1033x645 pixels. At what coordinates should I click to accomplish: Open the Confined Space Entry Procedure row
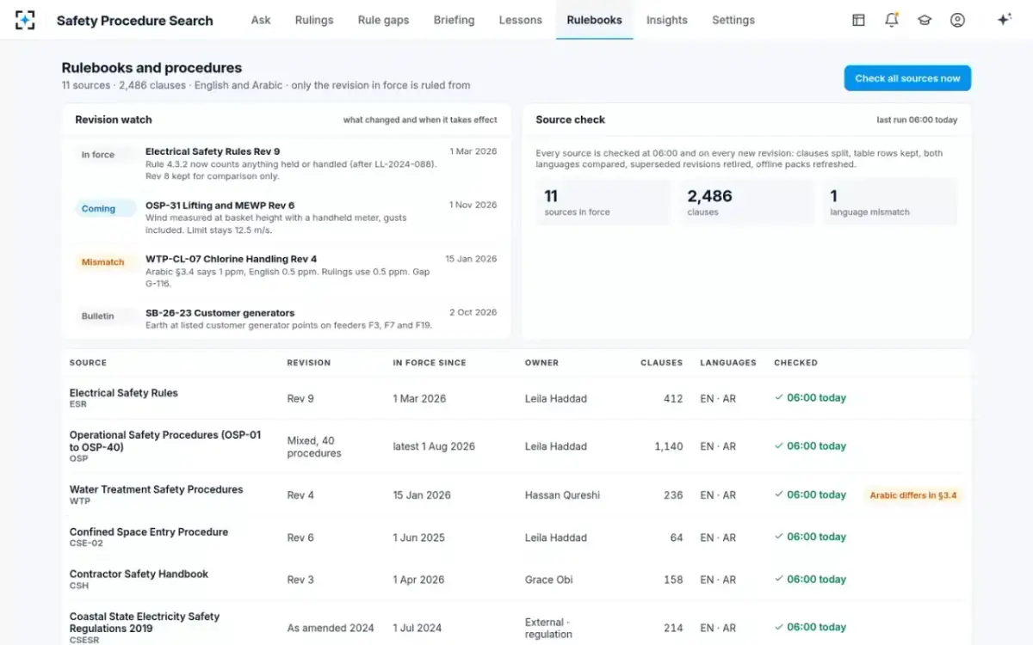[x=516, y=537]
